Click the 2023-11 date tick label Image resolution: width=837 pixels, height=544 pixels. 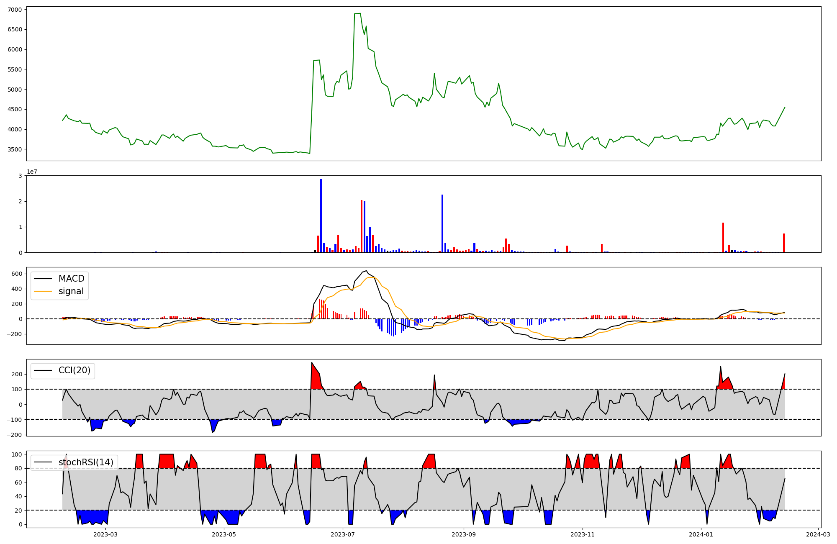point(583,534)
